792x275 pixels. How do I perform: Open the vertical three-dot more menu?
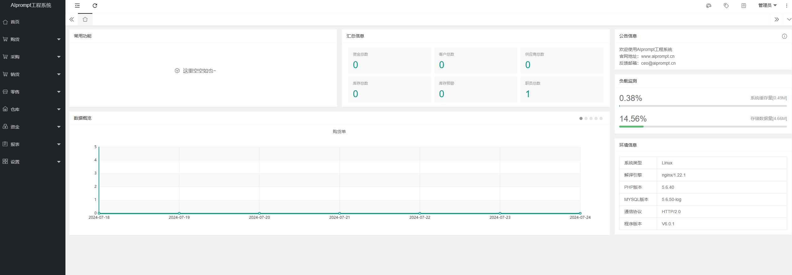(786, 6)
